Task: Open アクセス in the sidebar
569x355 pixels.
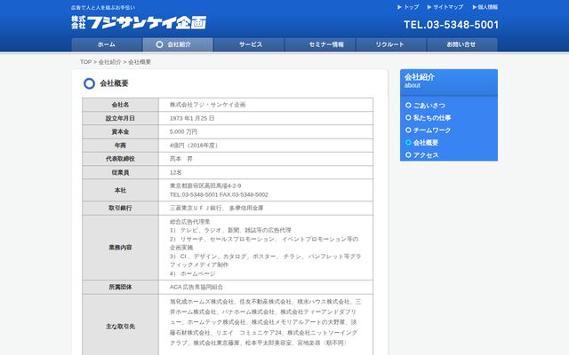Action: (426, 155)
